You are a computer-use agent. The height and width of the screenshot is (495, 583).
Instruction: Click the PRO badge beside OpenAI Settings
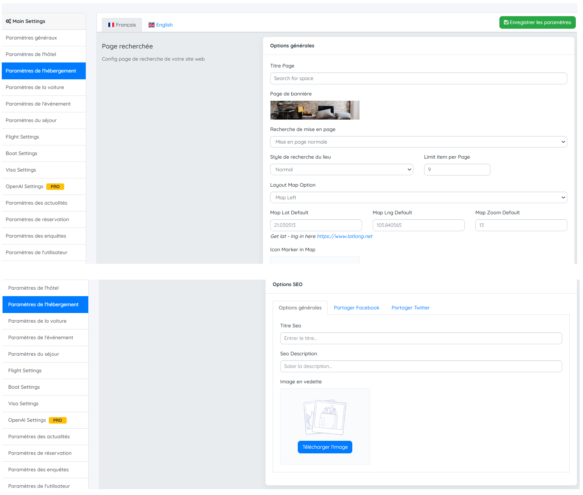(55, 187)
